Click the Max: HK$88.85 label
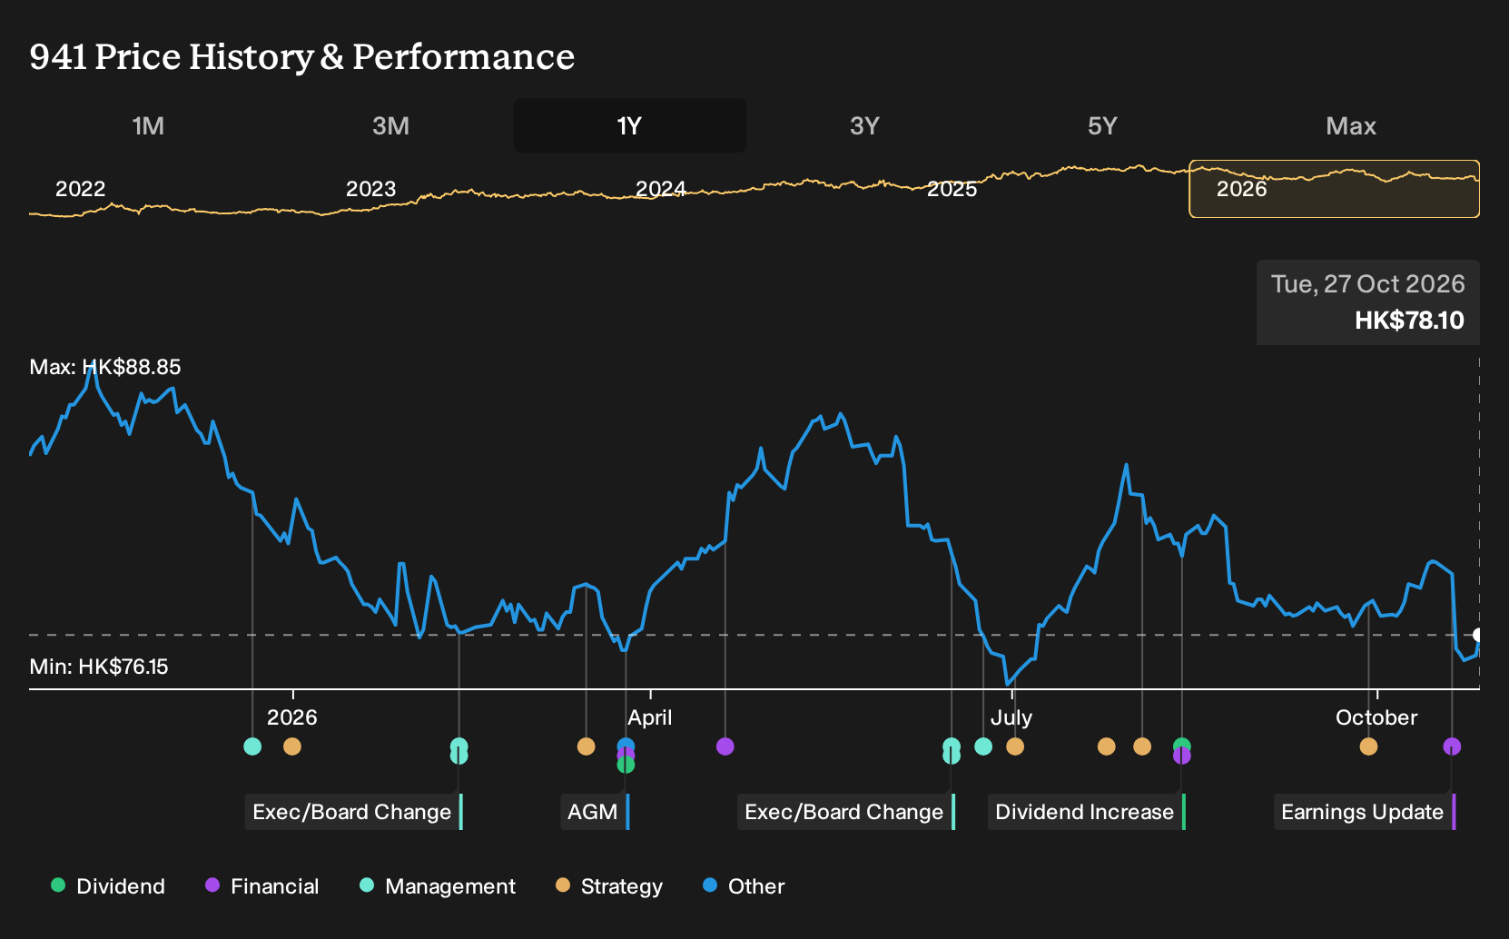 coord(105,367)
